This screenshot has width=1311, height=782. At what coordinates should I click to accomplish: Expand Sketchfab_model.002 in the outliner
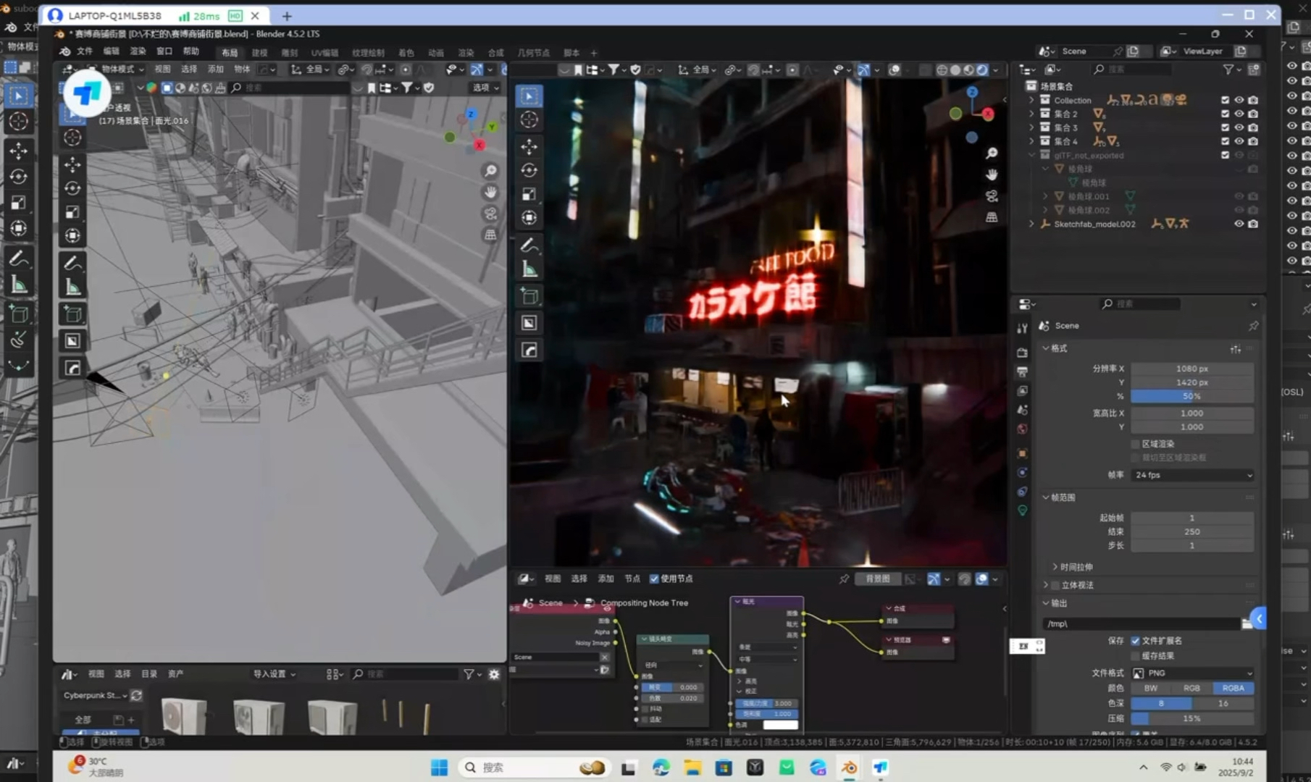pos(1031,224)
